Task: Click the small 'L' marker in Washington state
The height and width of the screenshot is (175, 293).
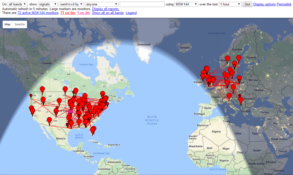Action: pos(31,96)
